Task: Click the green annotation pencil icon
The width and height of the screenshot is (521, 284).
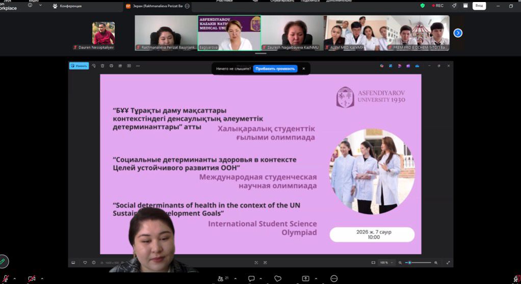Action: (3, 262)
